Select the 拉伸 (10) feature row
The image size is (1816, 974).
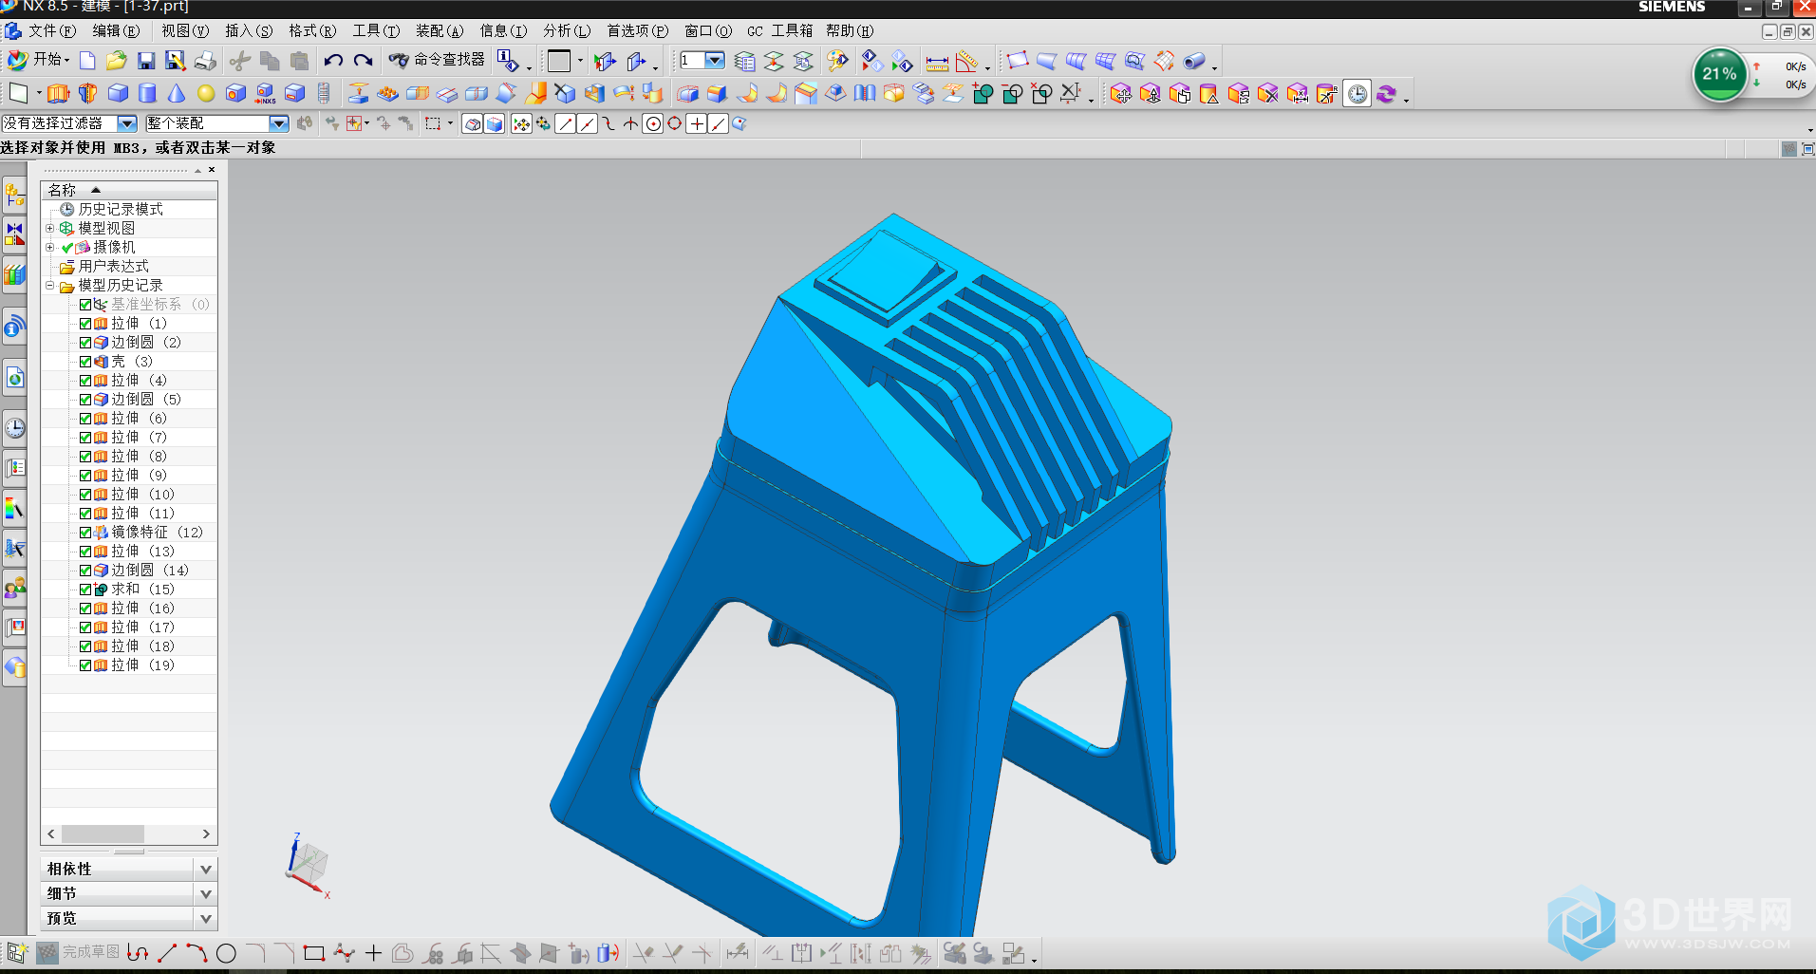click(x=142, y=495)
